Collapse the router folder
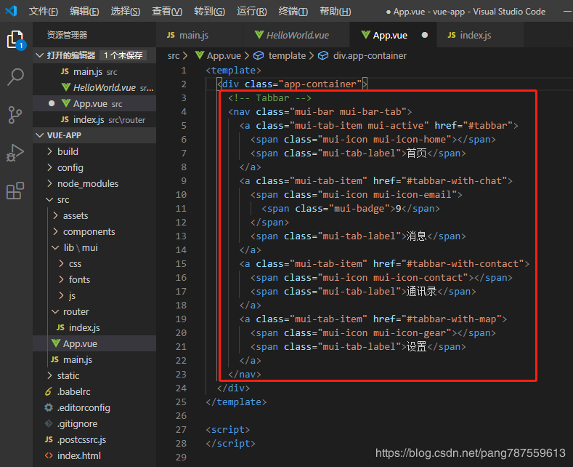Screen dimensions: 573x467 pyautogui.click(x=55, y=311)
